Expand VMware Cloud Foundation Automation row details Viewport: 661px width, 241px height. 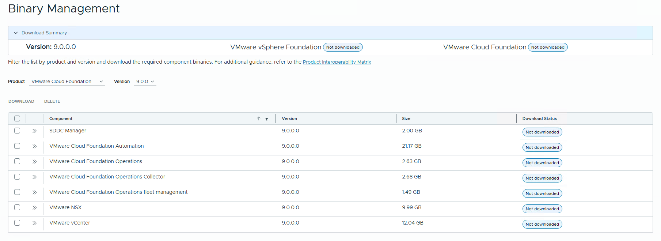pos(35,146)
